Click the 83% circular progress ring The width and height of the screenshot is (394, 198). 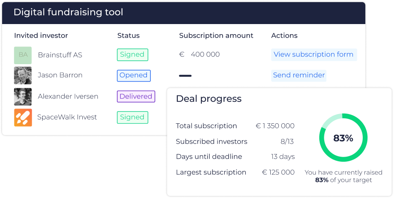click(x=343, y=138)
